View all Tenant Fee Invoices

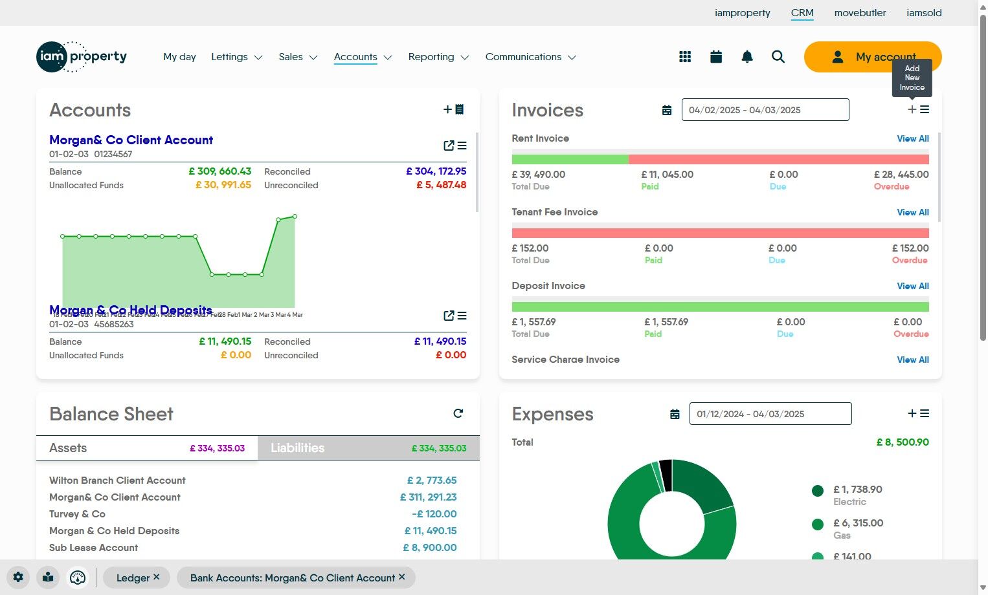[913, 212]
